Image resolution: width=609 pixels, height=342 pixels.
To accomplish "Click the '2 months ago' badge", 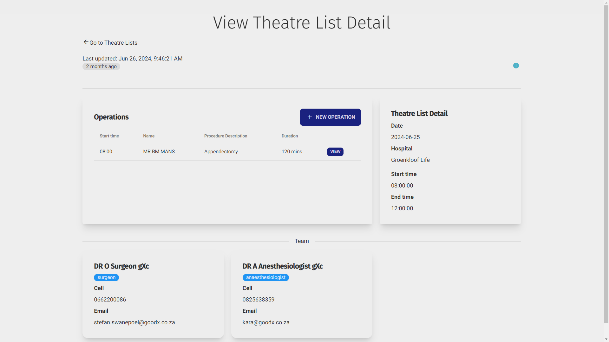I will click(x=101, y=66).
